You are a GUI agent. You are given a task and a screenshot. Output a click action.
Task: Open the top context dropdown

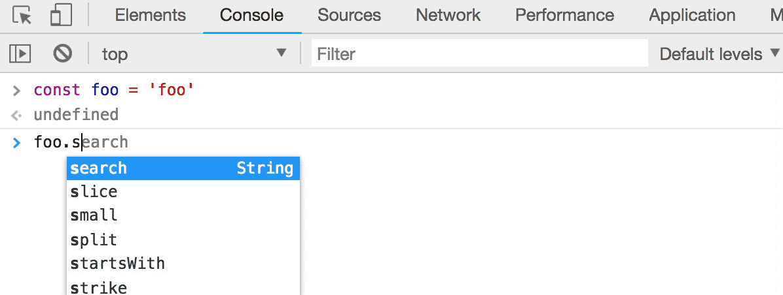coord(194,54)
